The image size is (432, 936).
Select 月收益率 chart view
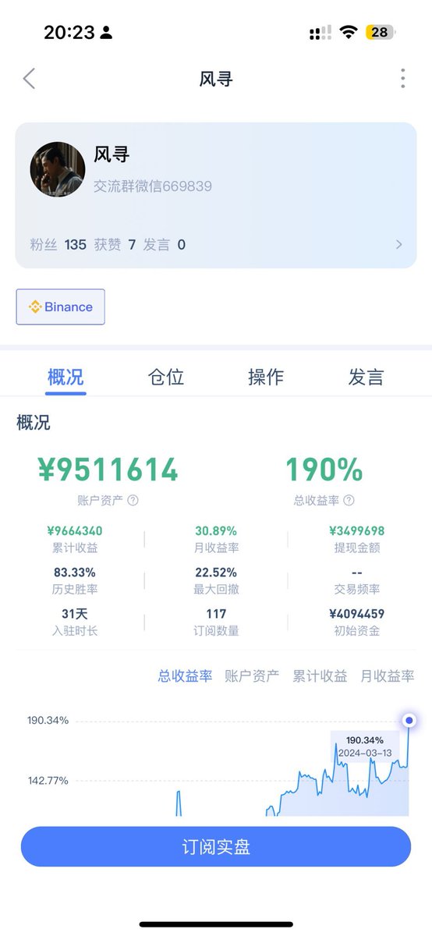(387, 676)
